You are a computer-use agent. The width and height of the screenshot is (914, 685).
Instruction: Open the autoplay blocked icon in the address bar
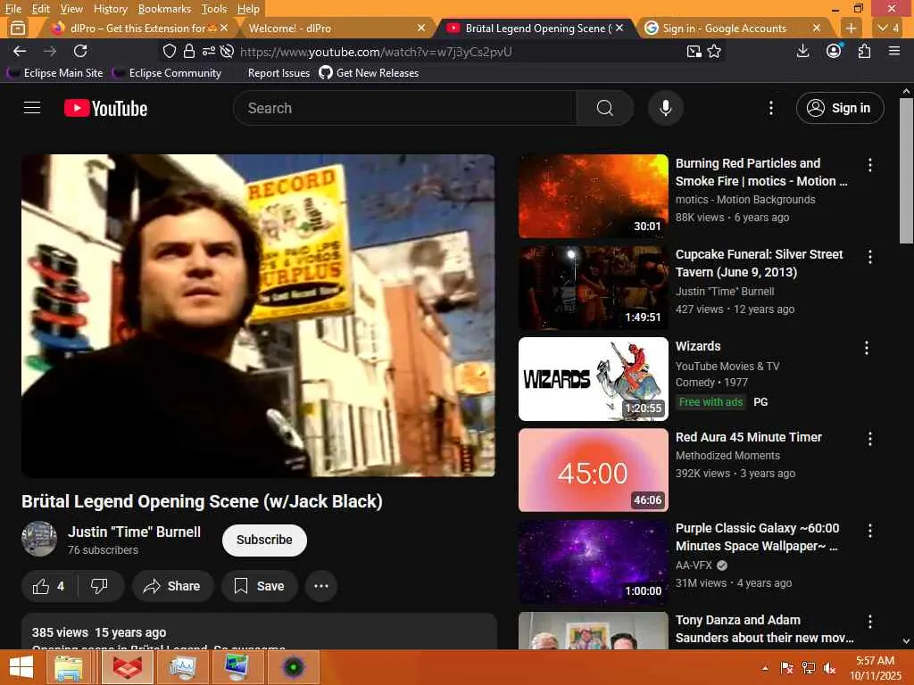point(228,51)
